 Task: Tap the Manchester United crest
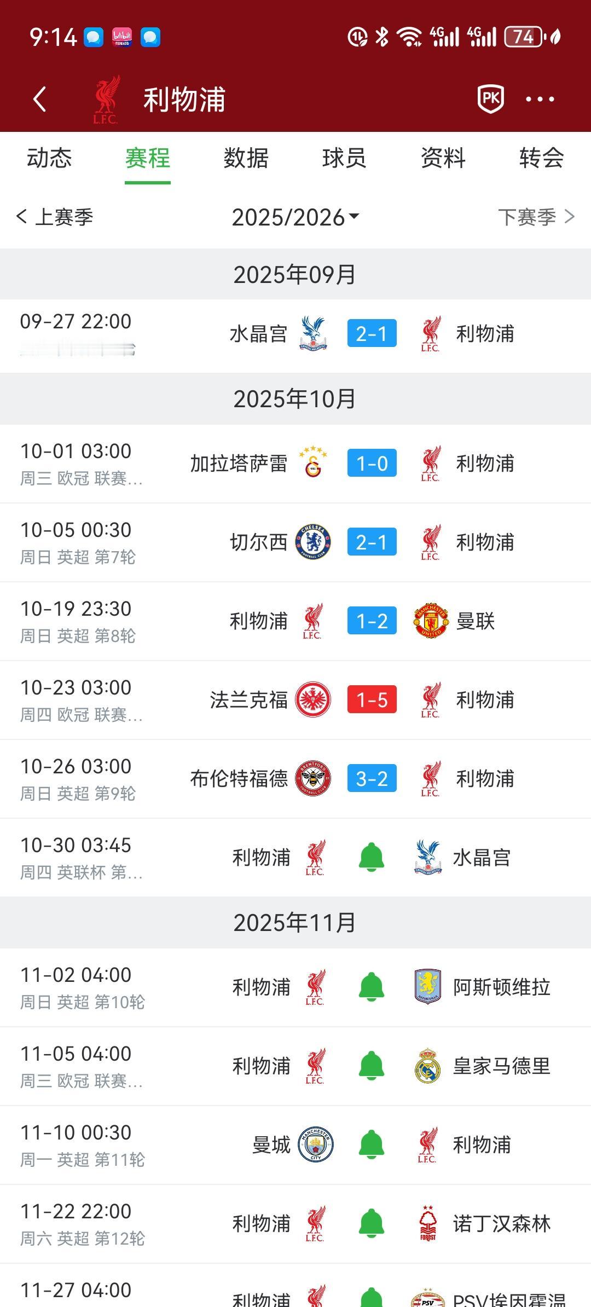(x=431, y=621)
